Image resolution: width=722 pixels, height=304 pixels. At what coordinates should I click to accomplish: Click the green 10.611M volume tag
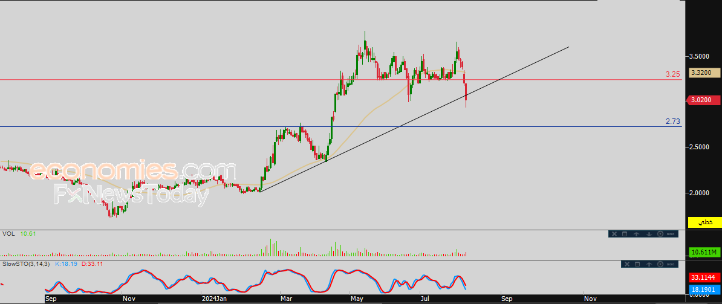point(704,252)
